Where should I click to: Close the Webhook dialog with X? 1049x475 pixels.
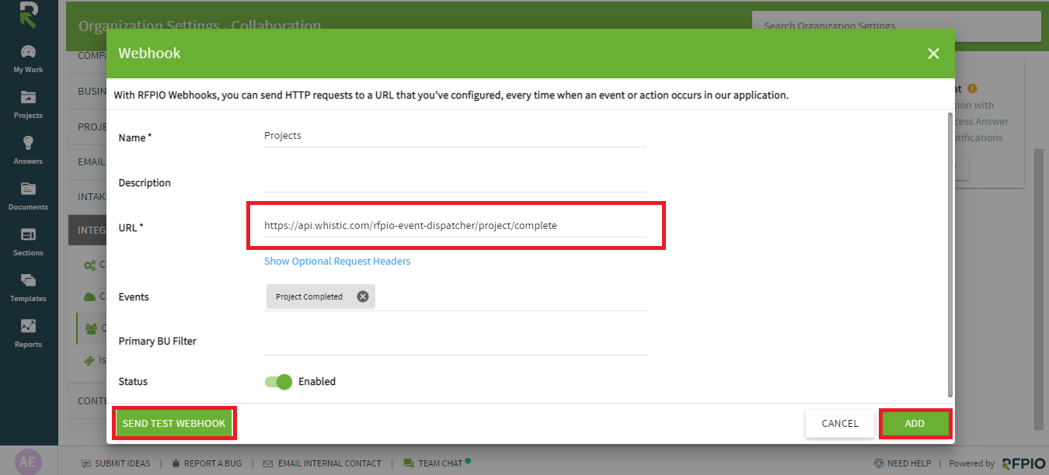[933, 54]
